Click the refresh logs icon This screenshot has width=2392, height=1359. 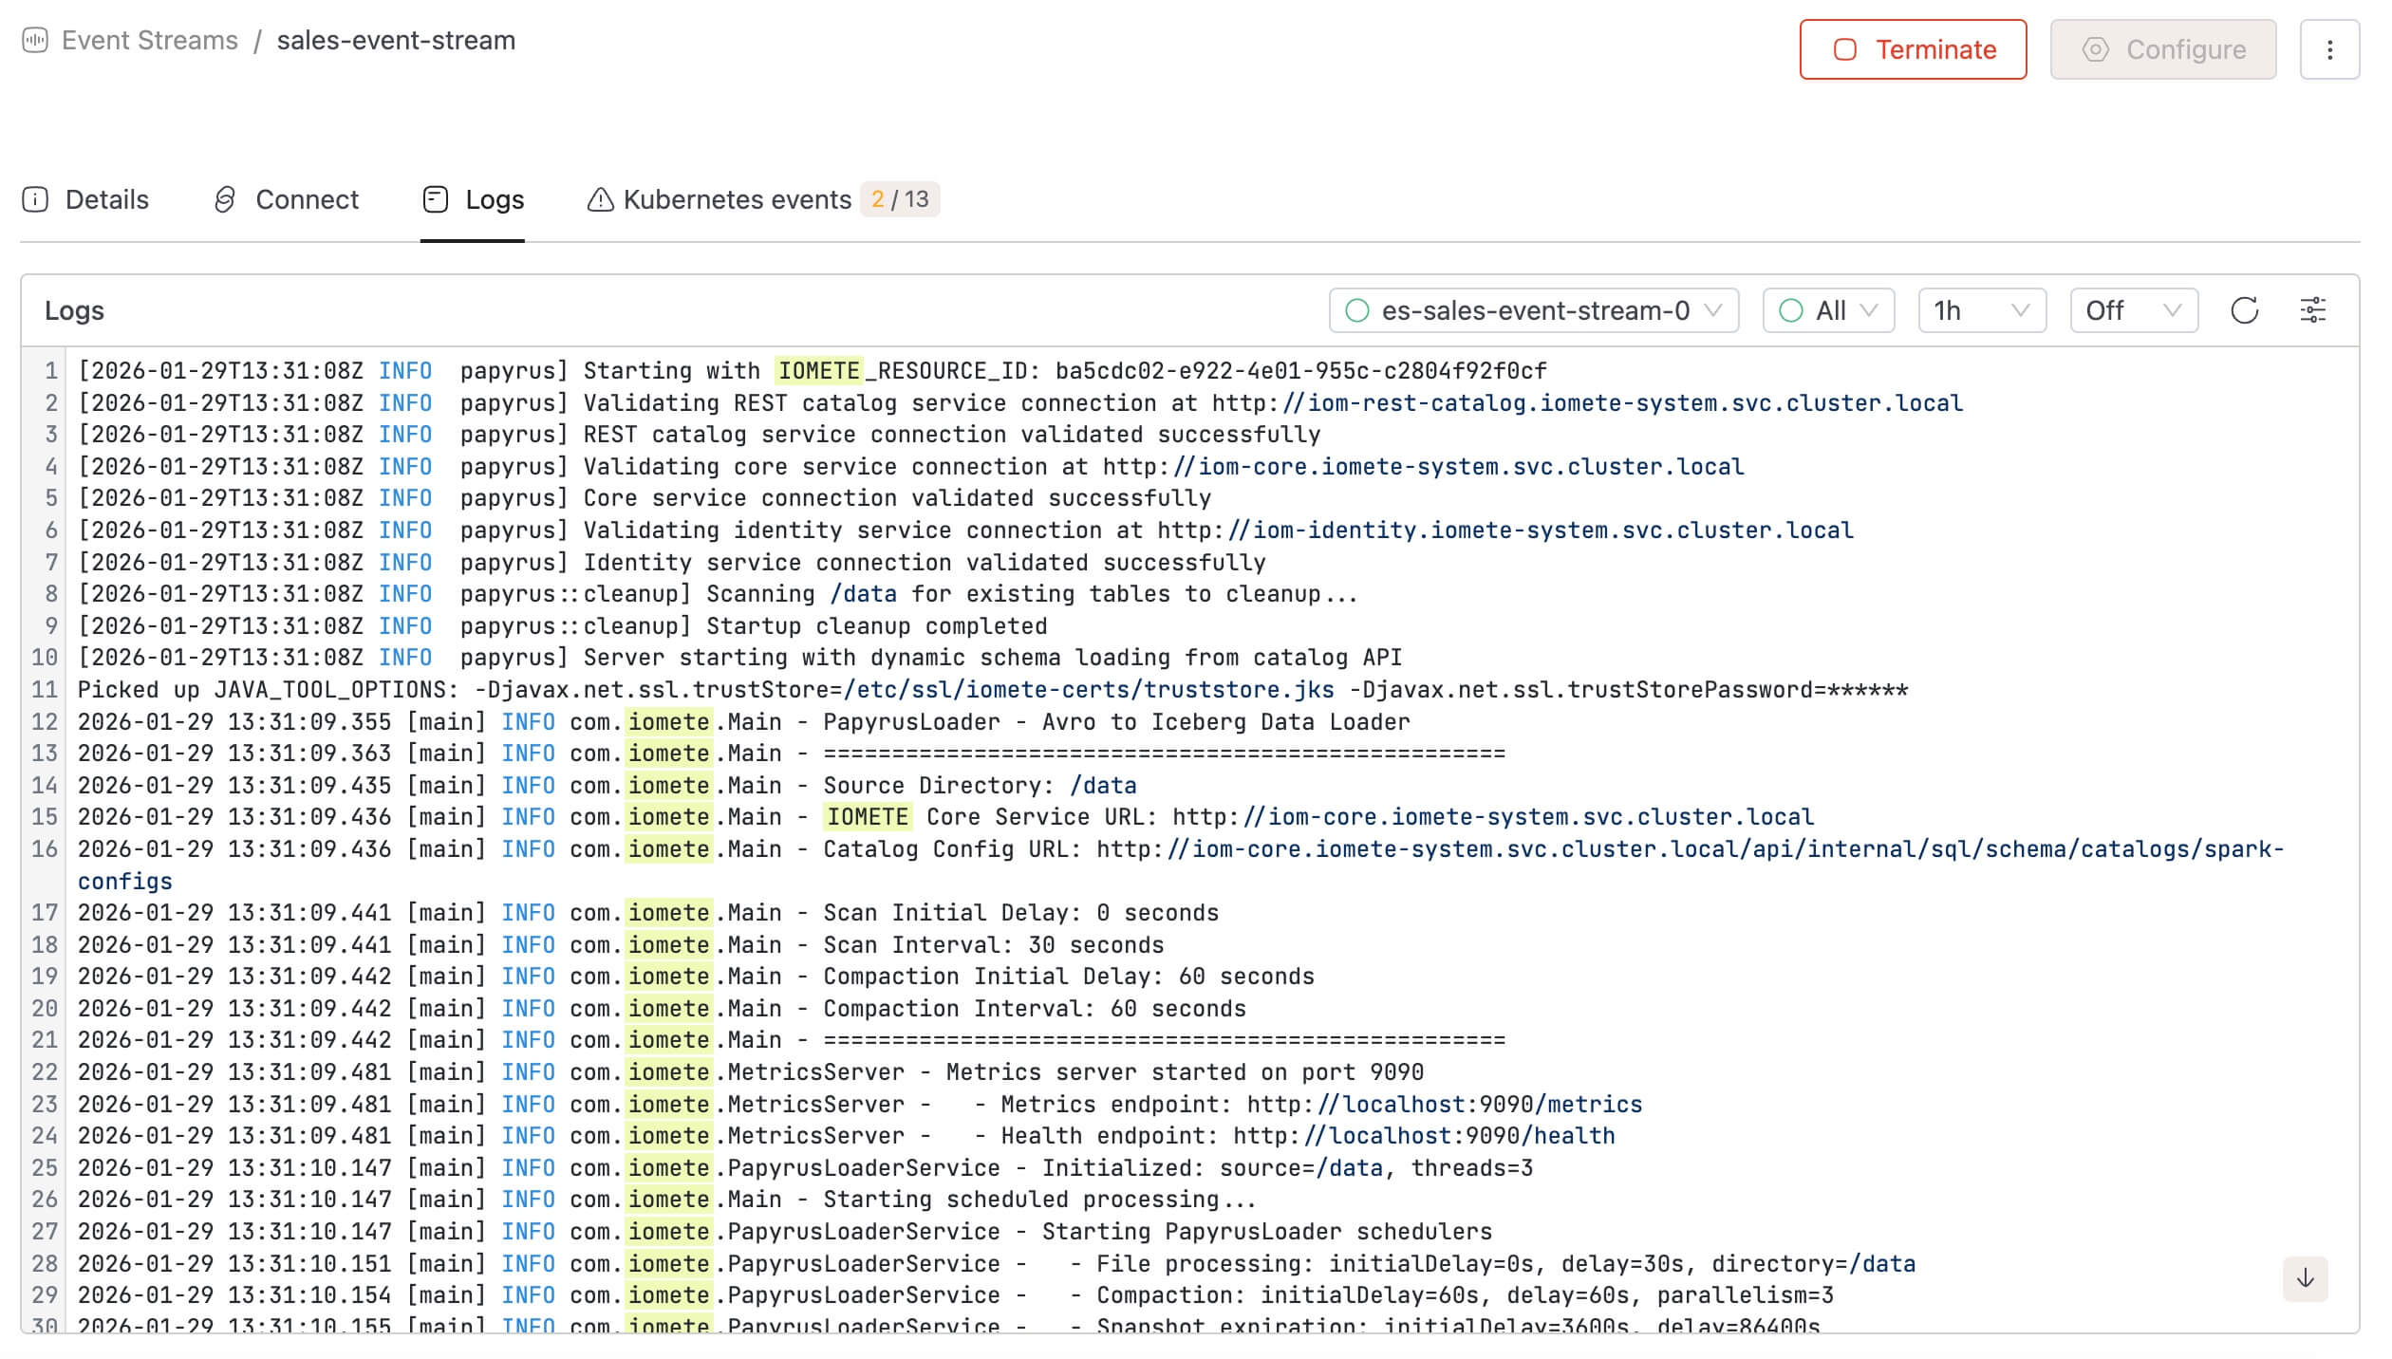2244,310
